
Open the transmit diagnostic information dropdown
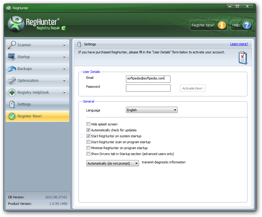(x=113, y=163)
